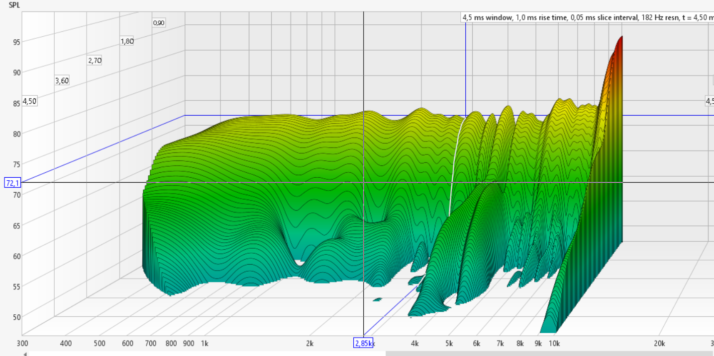
Task: Click the 5k frequency axis label
Action: 449,344
